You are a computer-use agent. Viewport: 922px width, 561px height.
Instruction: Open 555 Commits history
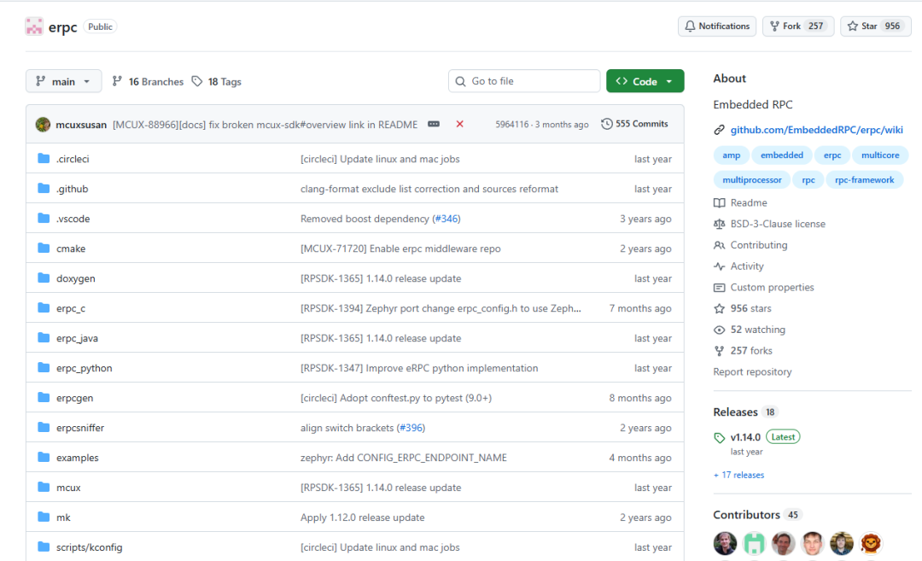click(634, 124)
